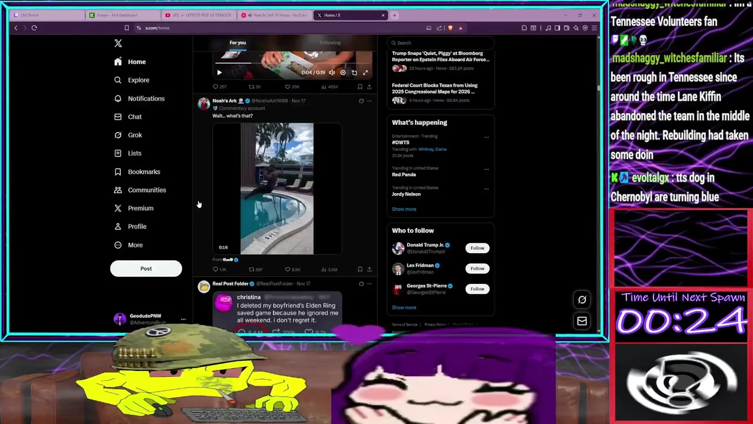This screenshot has width=753, height=424.
Task: Click the Post button
Action: [x=146, y=269]
